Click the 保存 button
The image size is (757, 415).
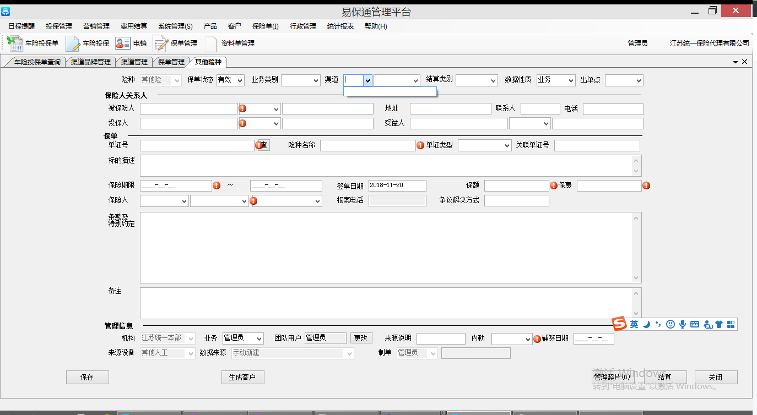(87, 377)
